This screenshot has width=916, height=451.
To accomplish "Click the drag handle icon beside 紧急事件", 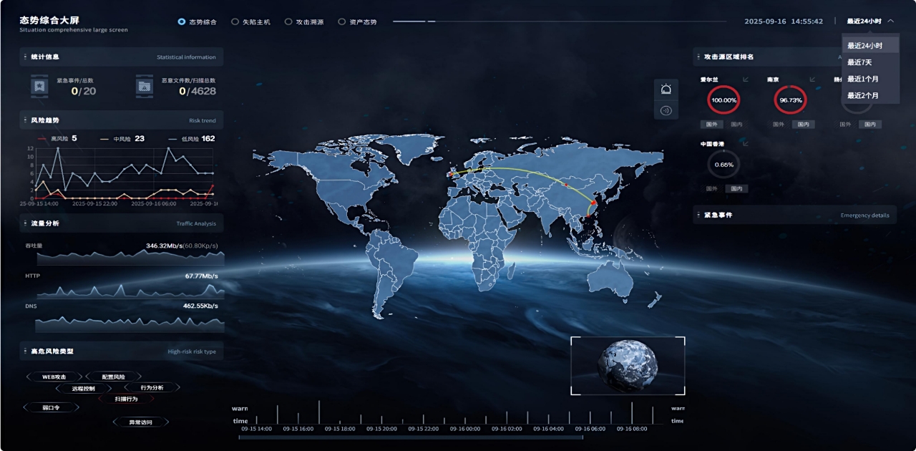I will (x=698, y=215).
